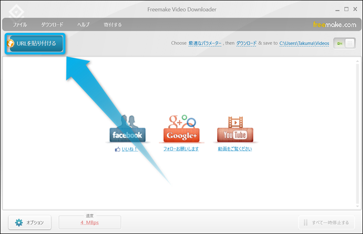Click the Facebook icon
Viewport: 363px width, 234px height.
127,129
